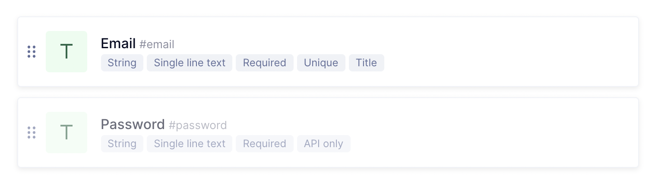Click the drag handle of the Email field
This screenshot has height=185, width=652.
click(32, 52)
